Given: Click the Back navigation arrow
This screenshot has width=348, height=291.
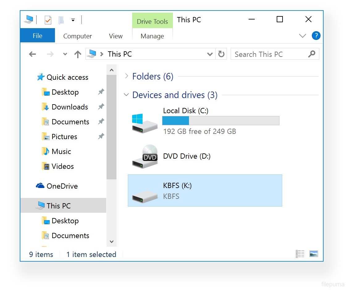Looking at the screenshot, I should click(32, 54).
